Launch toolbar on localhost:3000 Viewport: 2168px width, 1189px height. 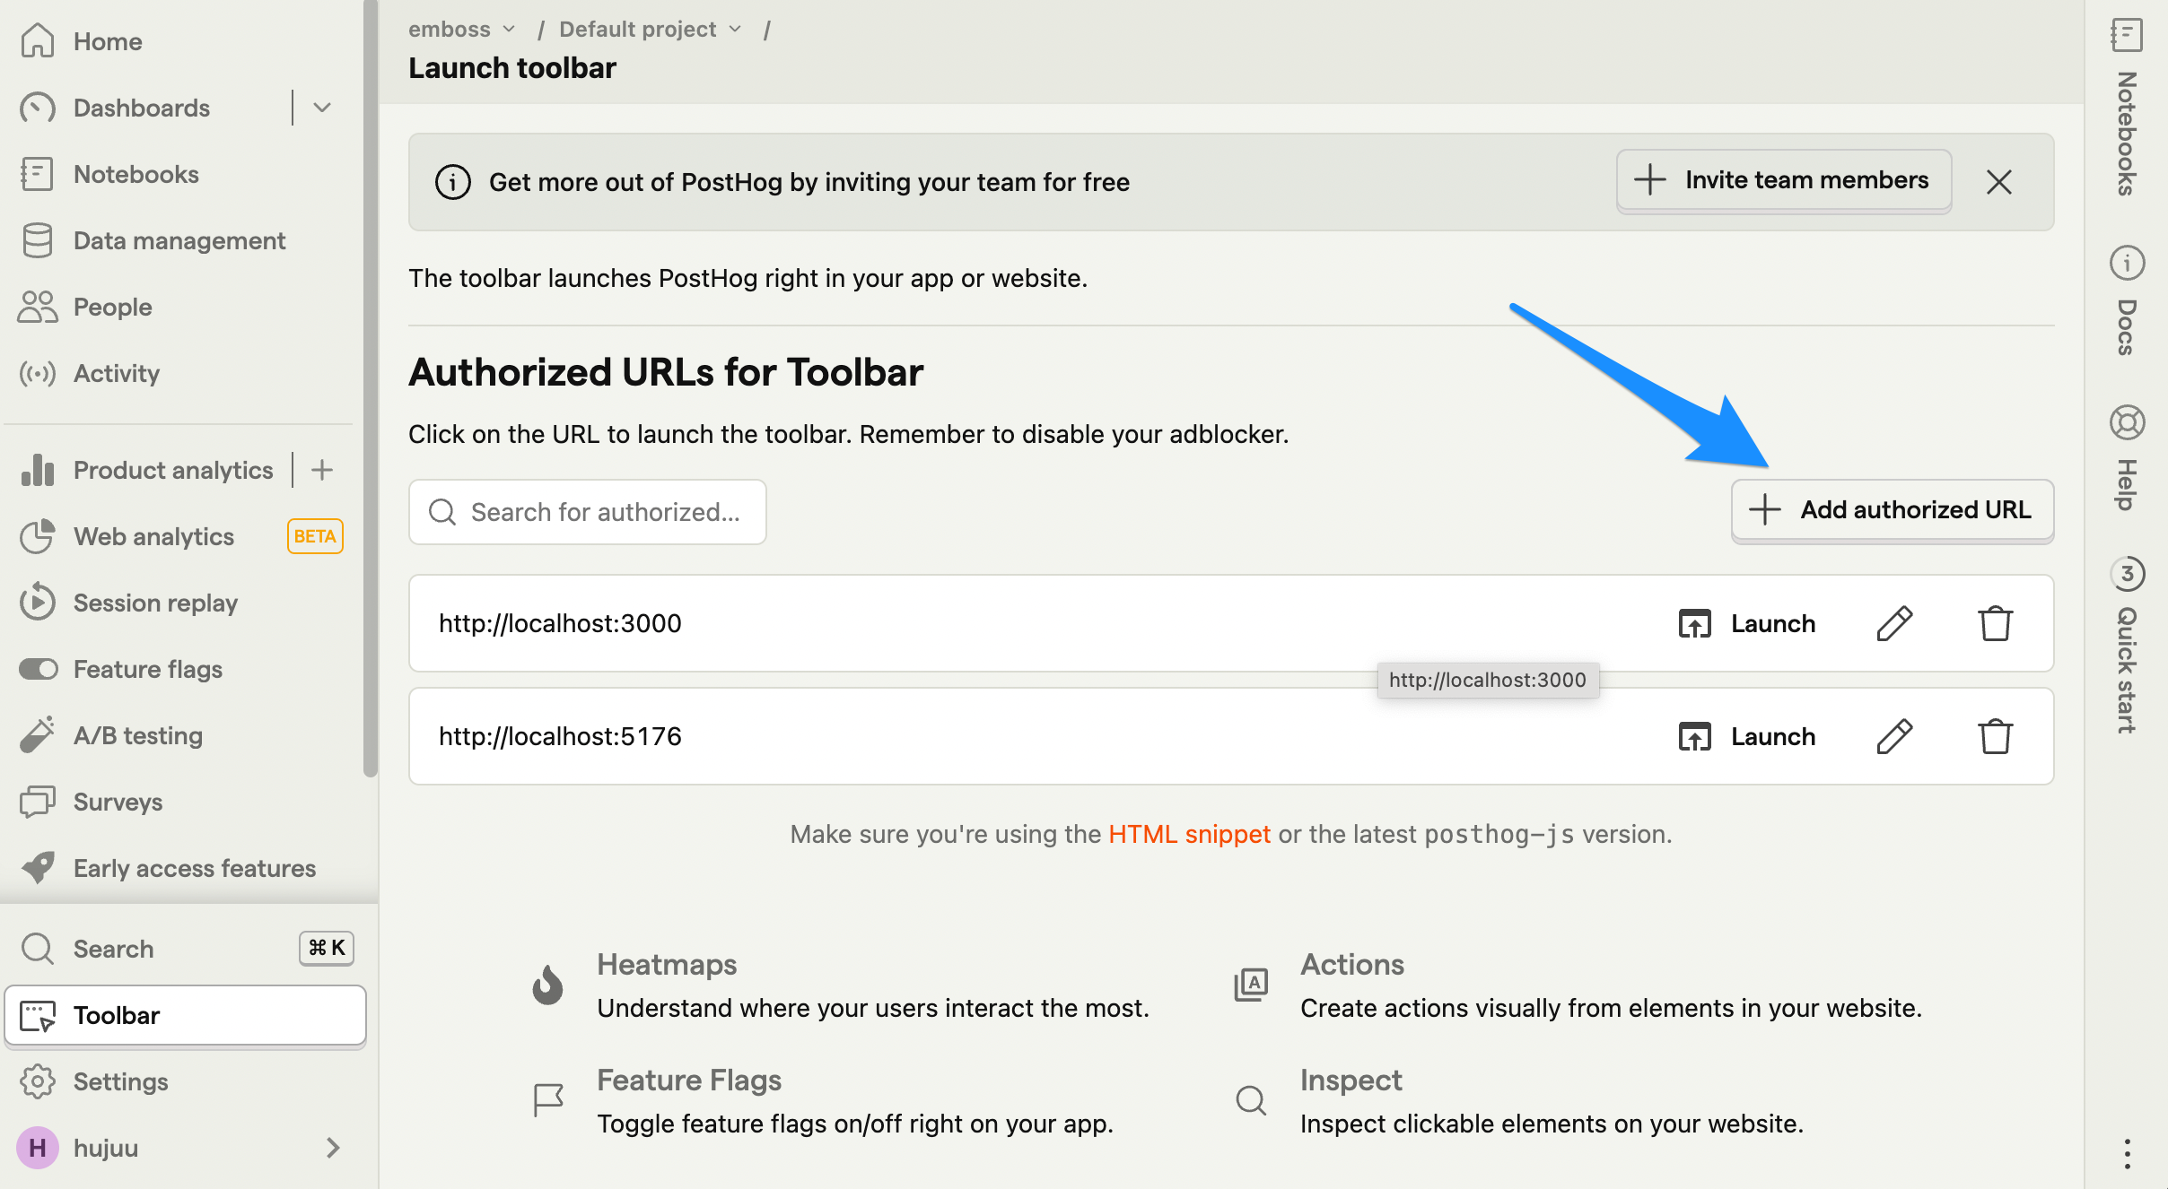click(1746, 623)
